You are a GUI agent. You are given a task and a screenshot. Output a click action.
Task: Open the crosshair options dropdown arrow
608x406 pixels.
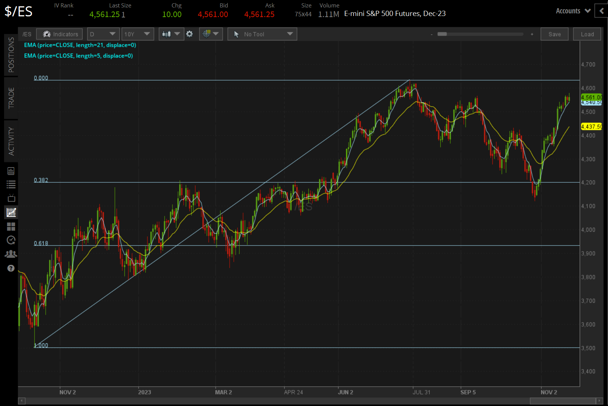[x=216, y=34]
